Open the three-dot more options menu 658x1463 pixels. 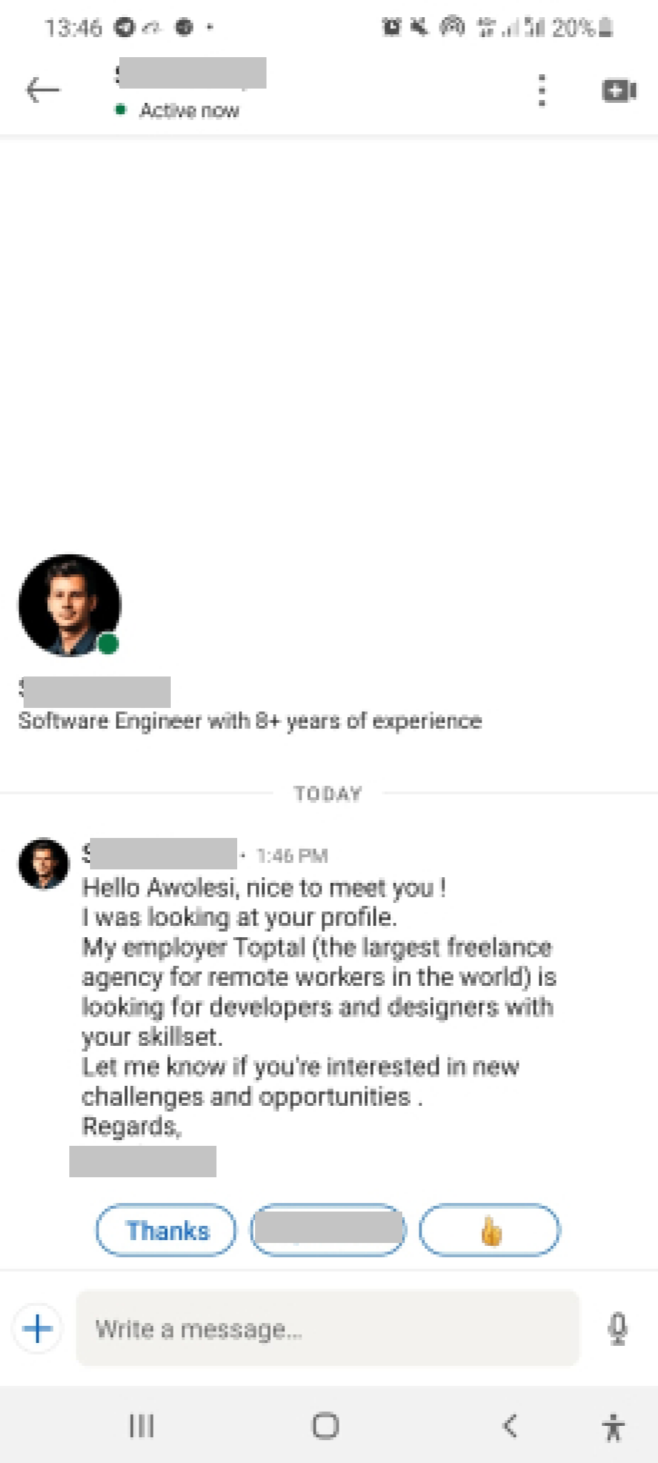point(542,91)
